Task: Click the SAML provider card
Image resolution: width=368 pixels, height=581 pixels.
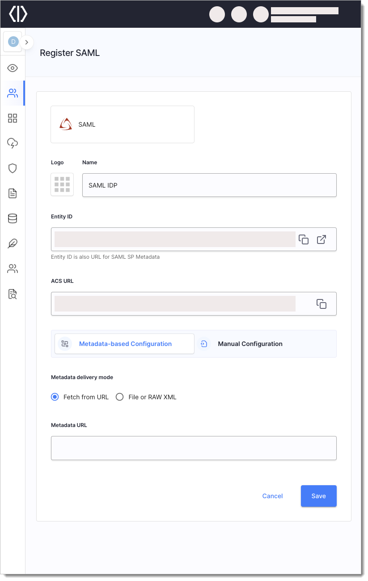Action: 123,124
